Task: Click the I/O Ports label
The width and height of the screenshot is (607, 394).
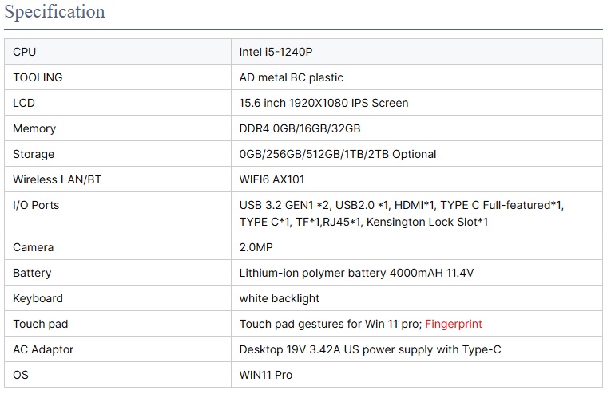Action: [x=36, y=205]
